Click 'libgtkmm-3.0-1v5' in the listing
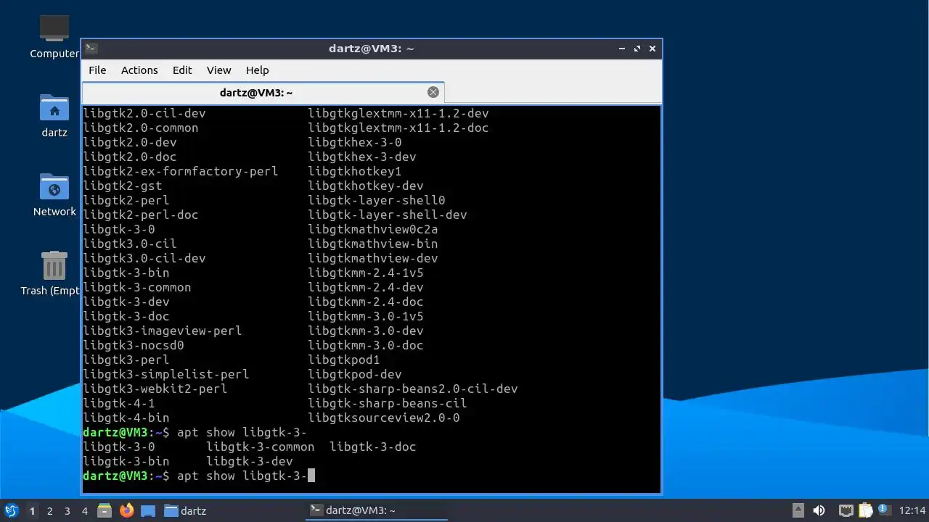929x522 pixels. 366,316
